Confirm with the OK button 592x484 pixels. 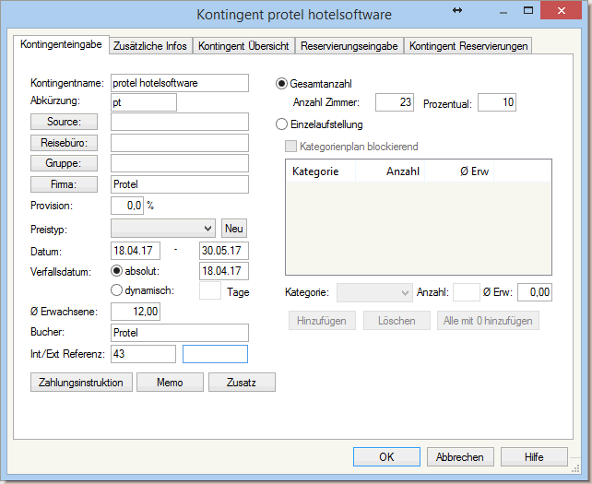[386, 457]
